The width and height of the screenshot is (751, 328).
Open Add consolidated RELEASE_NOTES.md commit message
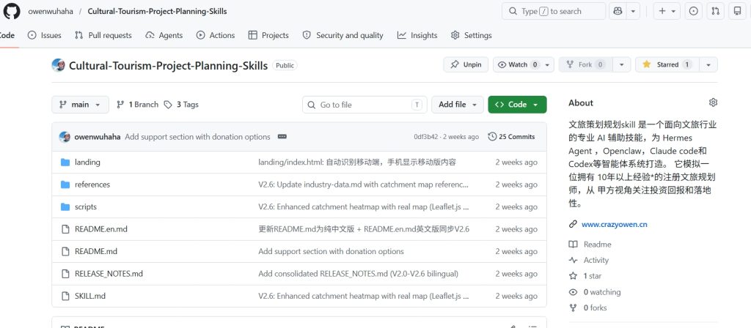358,274
